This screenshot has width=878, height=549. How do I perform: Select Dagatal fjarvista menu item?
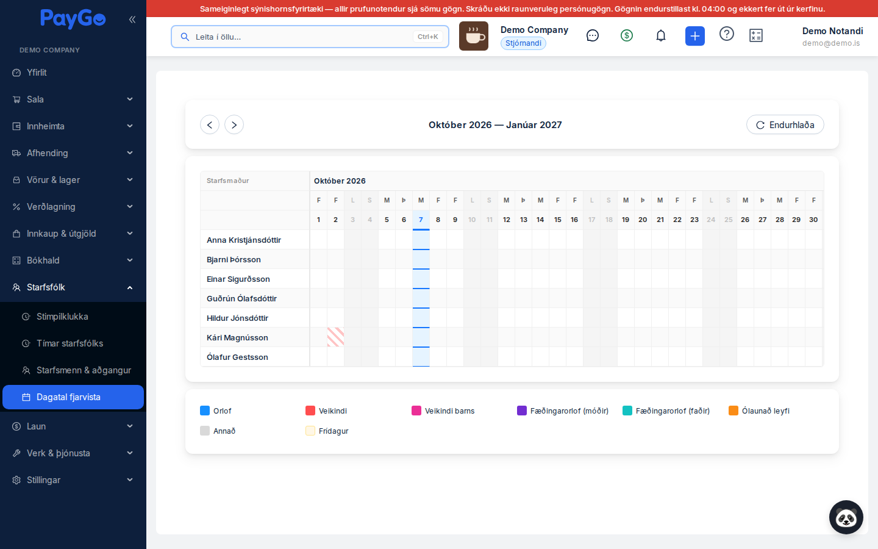pos(73,397)
